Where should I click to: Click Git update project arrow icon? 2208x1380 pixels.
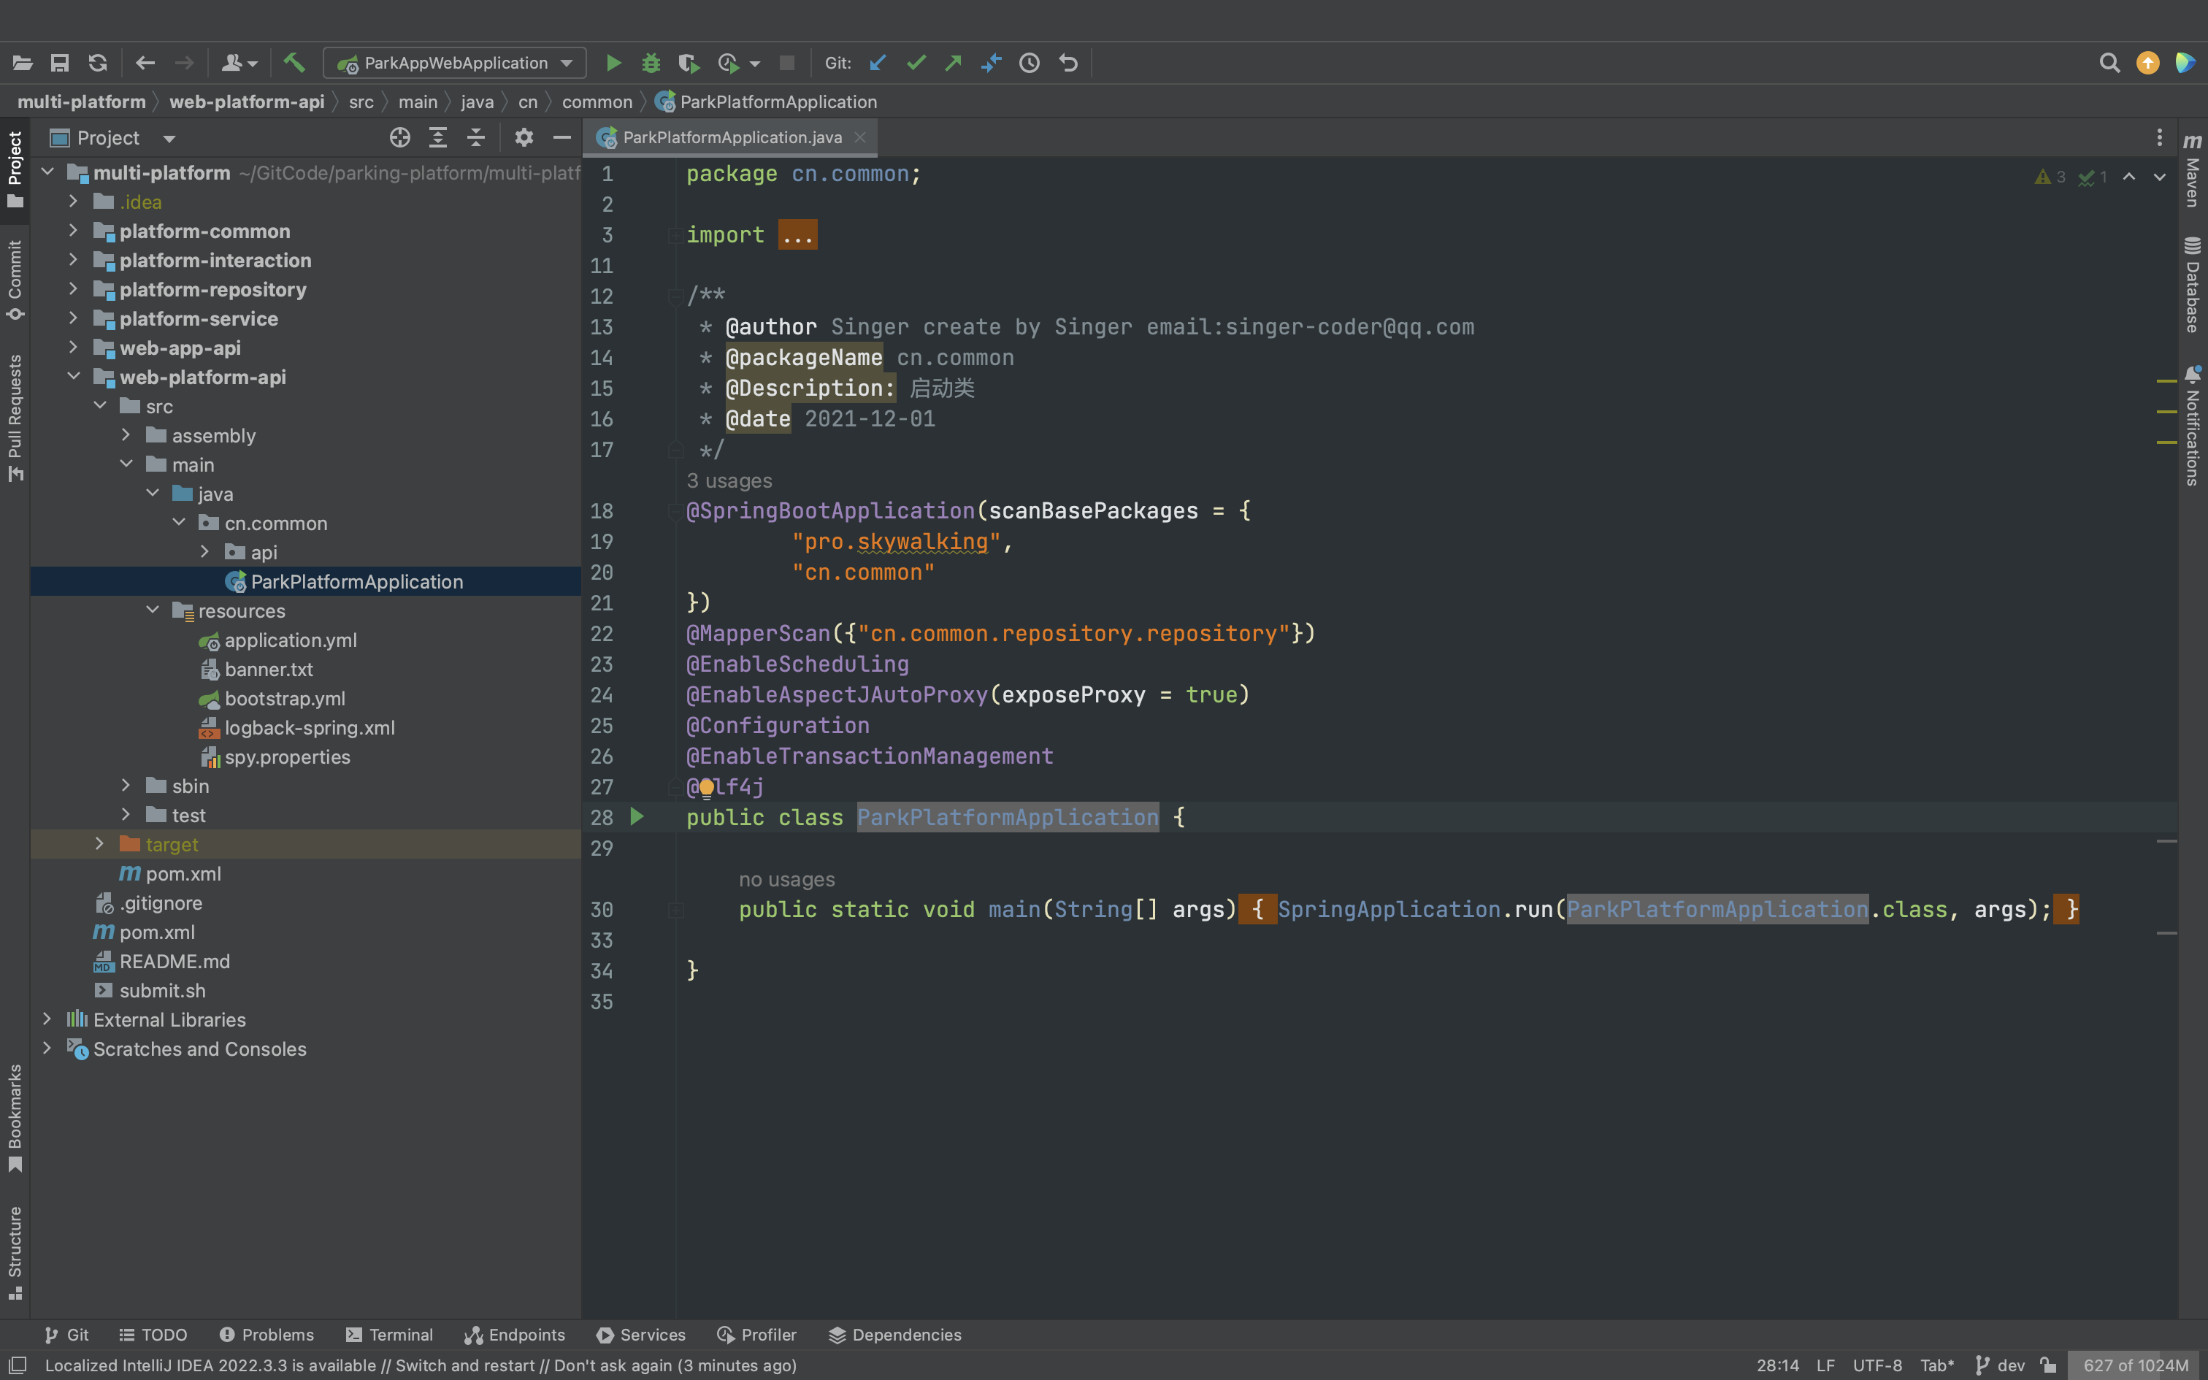coord(878,63)
